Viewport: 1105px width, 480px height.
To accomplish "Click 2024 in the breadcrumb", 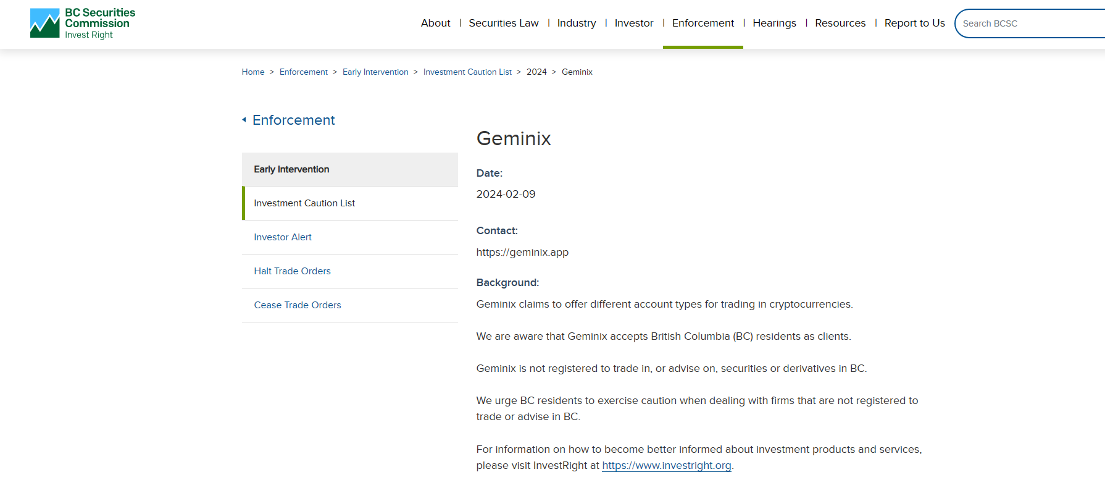I will click(x=536, y=72).
